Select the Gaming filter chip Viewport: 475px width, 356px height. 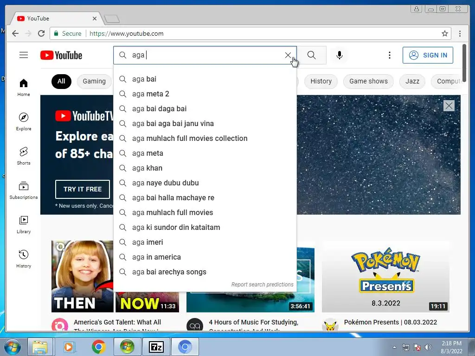tap(94, 82)
